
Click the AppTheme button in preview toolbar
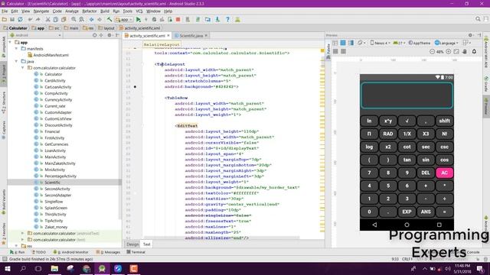[x=420, y=43]
